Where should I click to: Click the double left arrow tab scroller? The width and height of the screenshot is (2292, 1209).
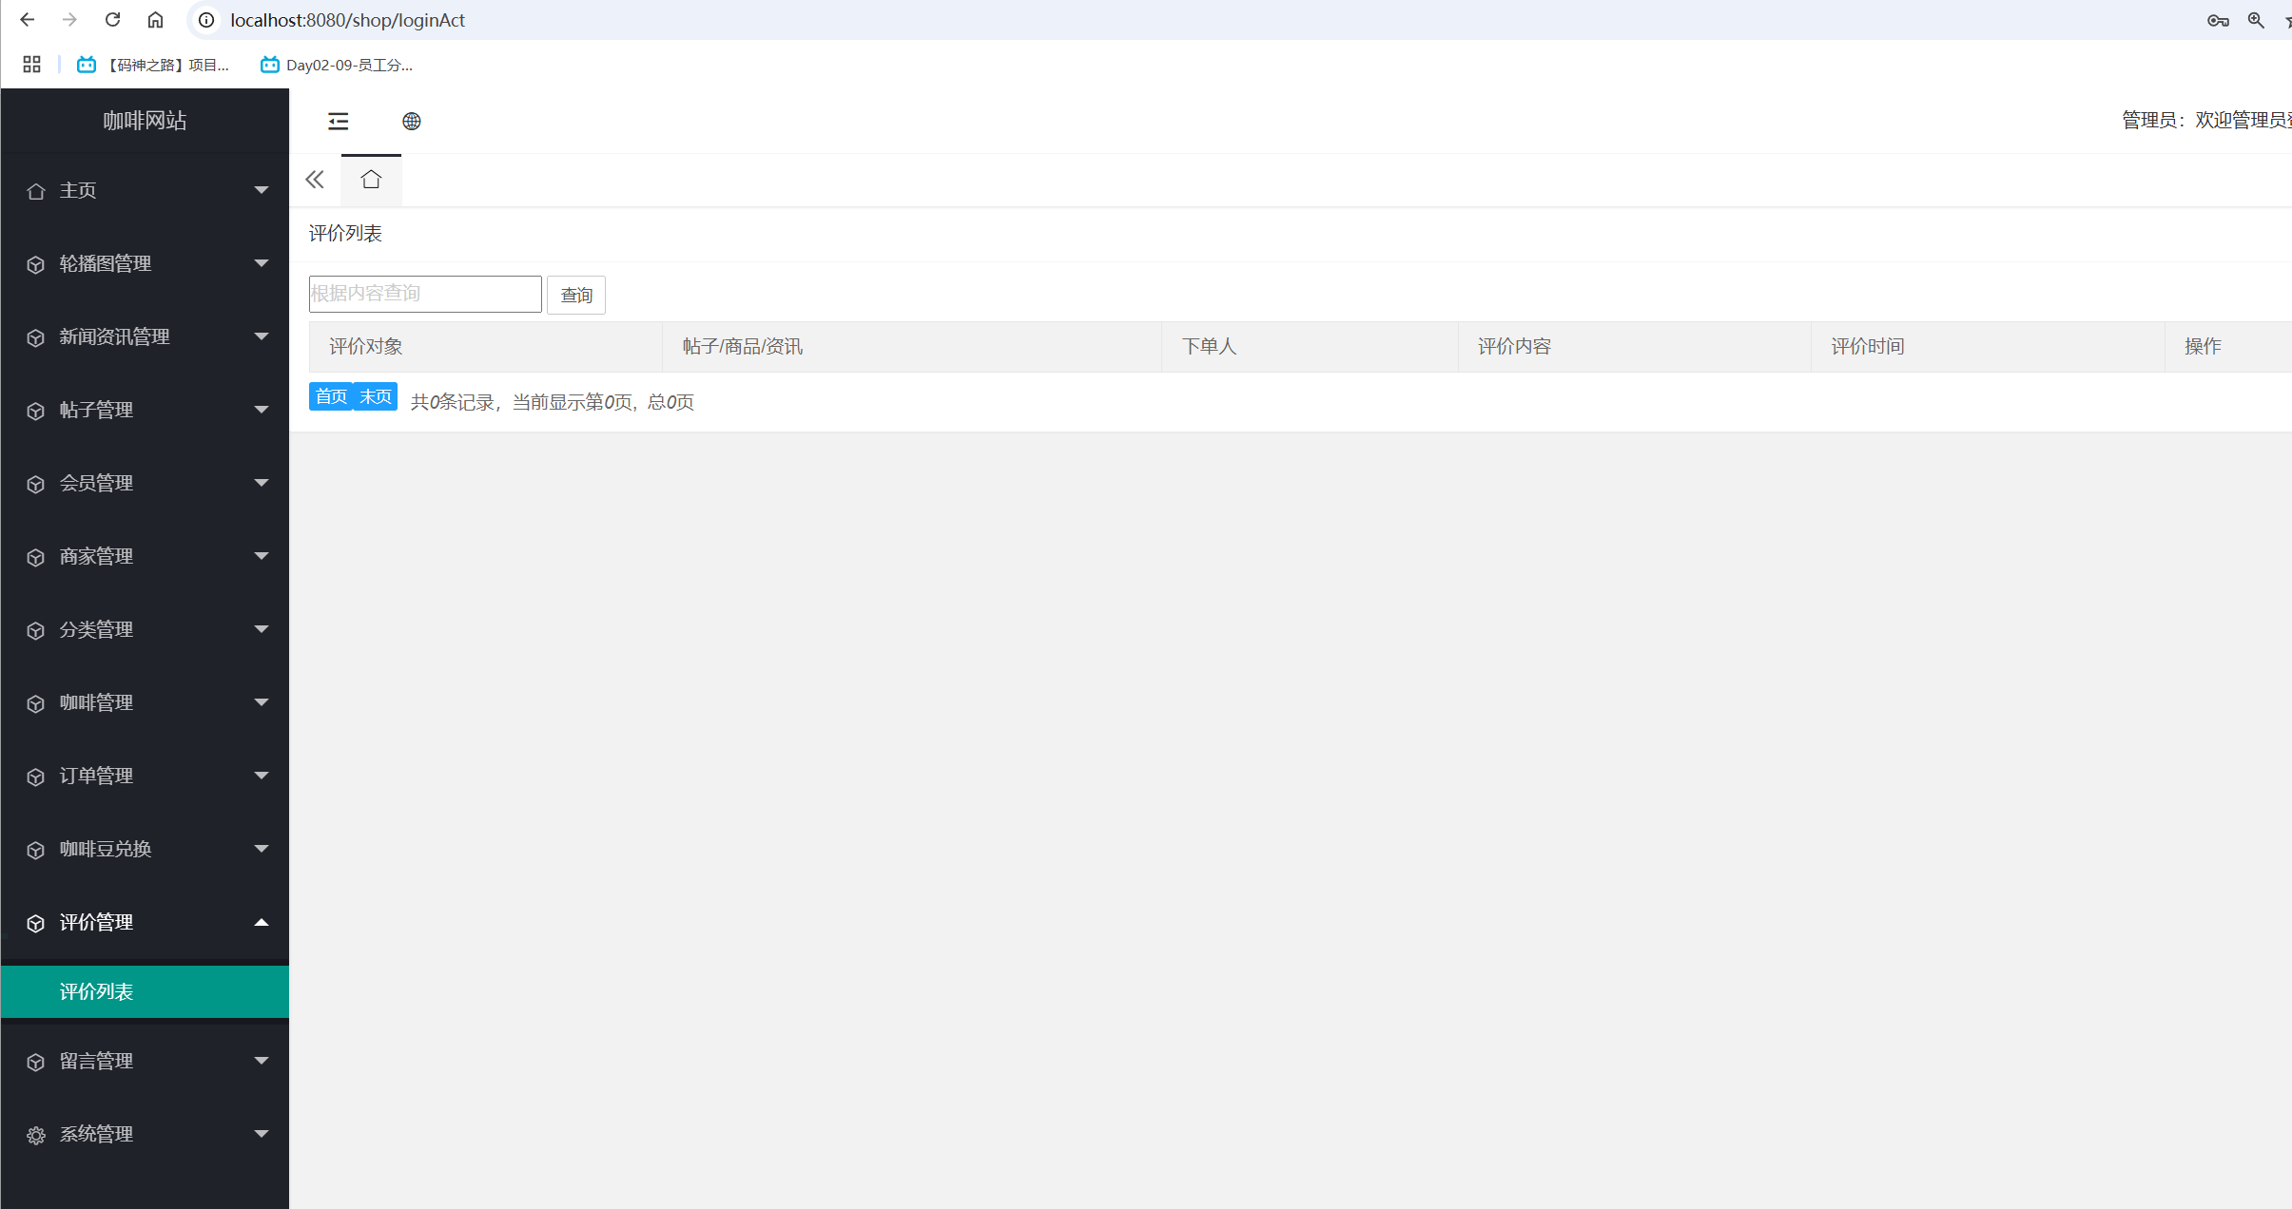click(x=315, y=180)
